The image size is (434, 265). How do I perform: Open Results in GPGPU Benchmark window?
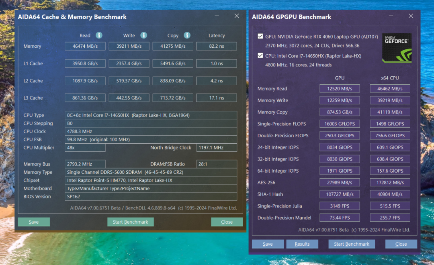click(x=302, y=244)
